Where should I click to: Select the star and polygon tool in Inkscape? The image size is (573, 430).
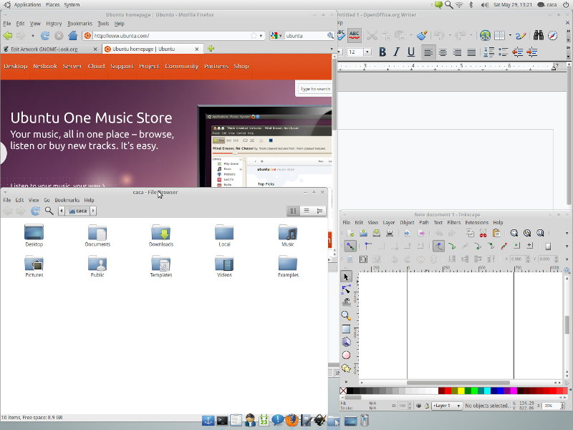[x=346, y=368]
